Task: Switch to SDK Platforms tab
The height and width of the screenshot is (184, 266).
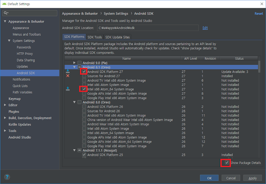Action: pyautogui.click(x=74, y=37)
